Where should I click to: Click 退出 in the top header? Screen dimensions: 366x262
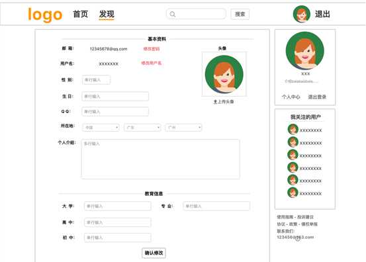[322, 15]
